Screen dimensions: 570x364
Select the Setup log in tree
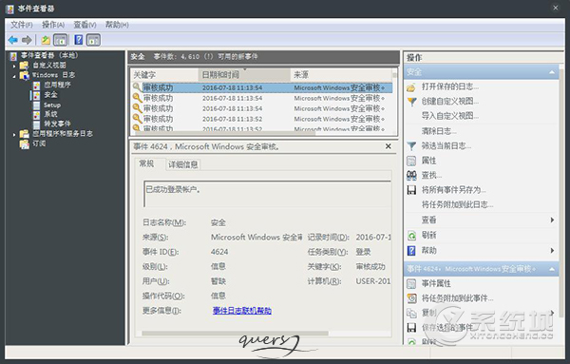[52, 105]
